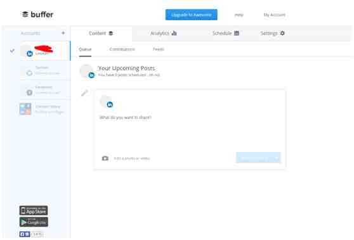Open the Google Play badge

(x=34, y=222)
